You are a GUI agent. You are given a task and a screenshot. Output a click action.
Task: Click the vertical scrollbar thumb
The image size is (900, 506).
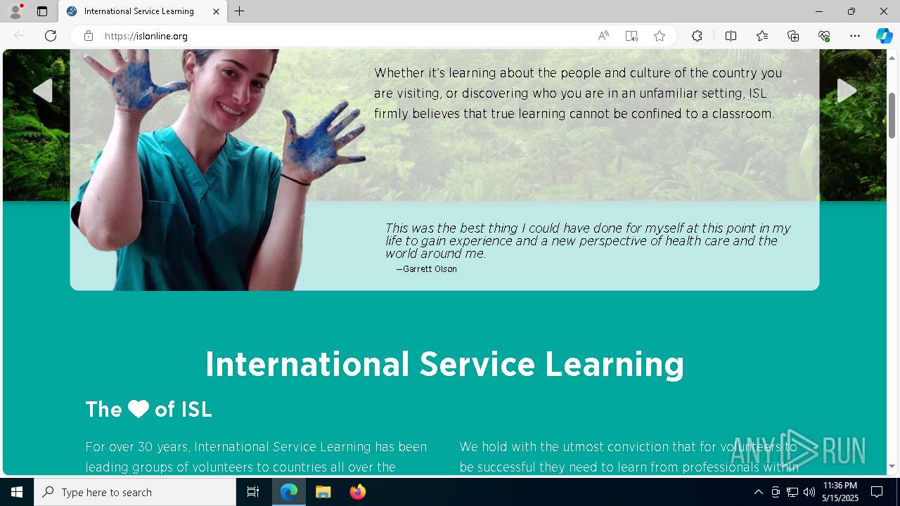(x=892, y=115)
